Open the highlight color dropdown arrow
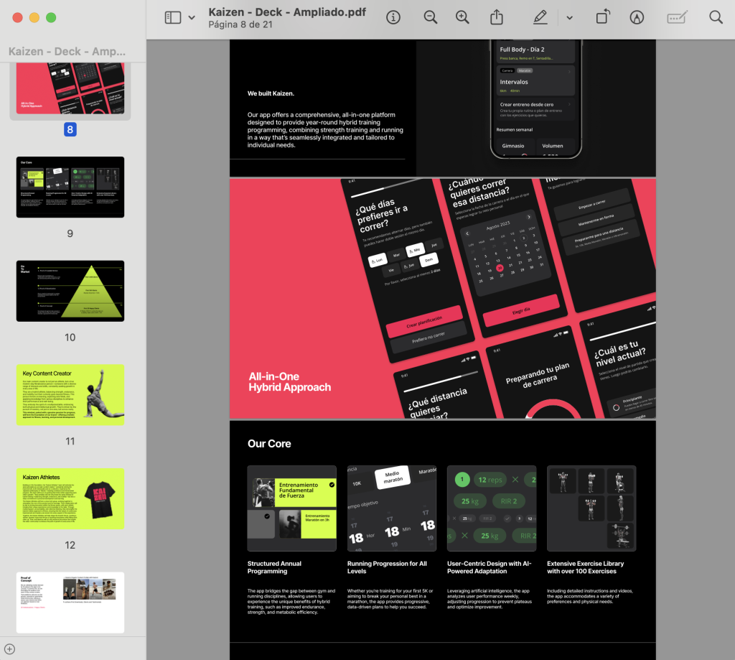 [569, 17]
